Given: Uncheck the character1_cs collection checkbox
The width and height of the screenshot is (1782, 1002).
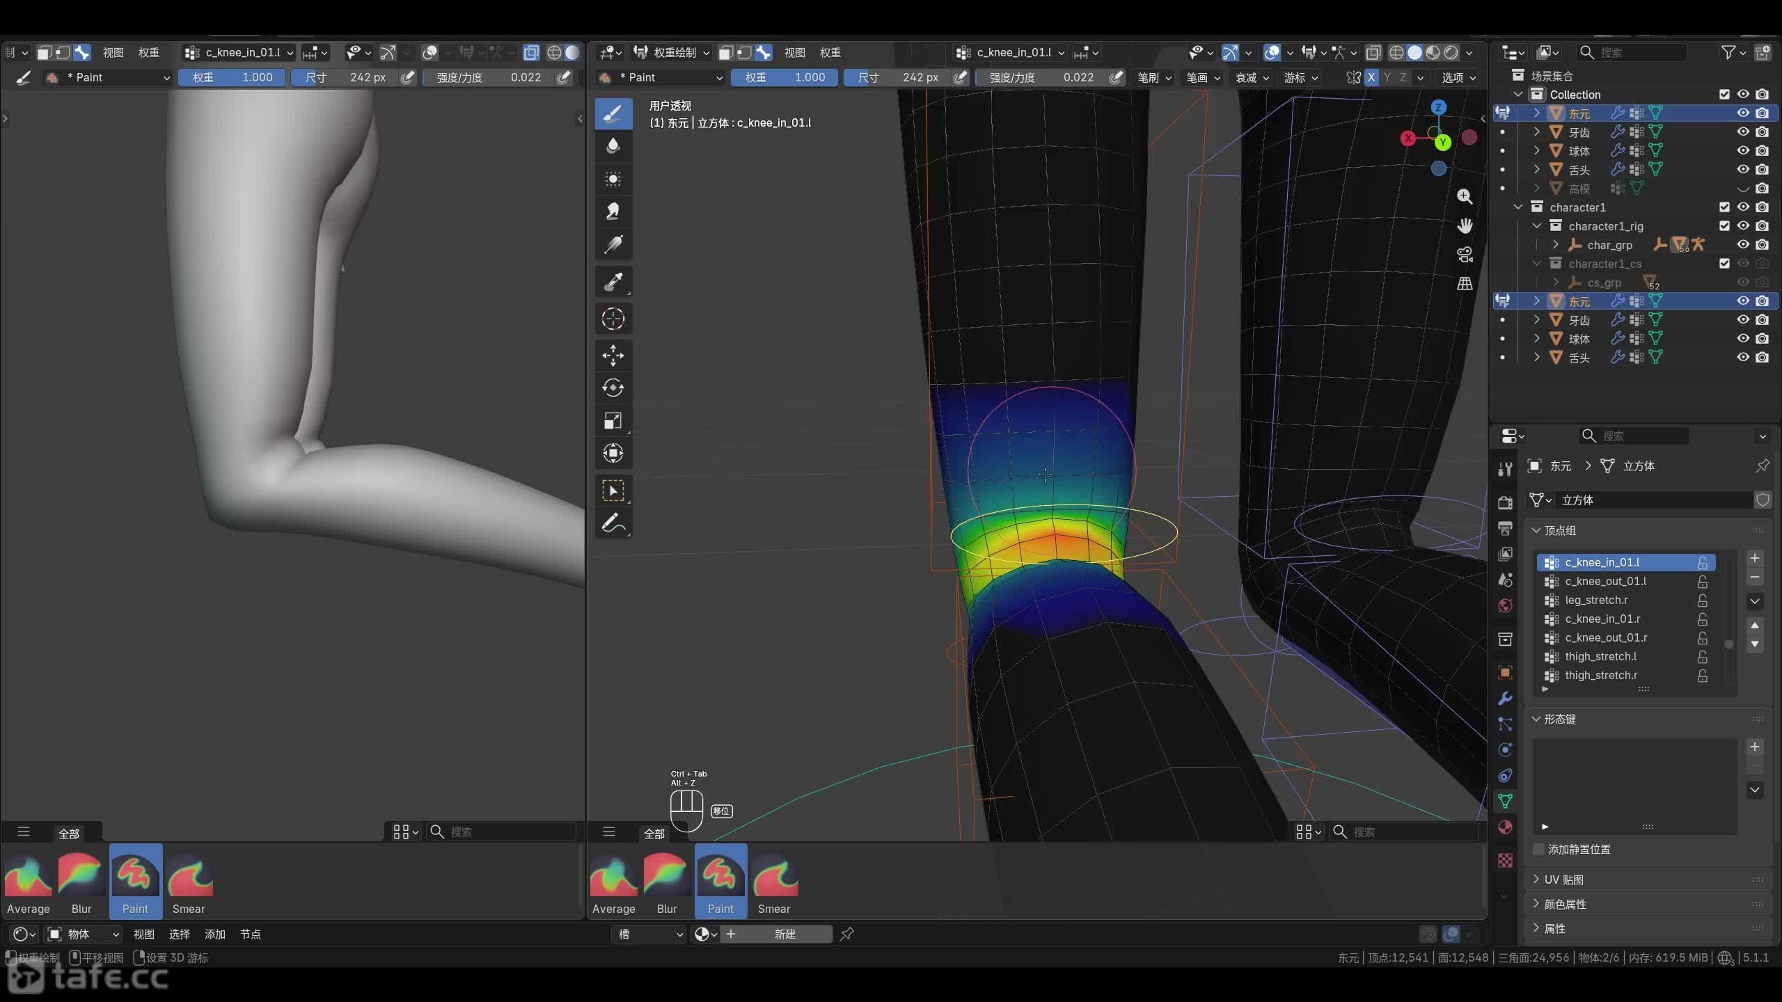Looking at the screenshot, I should (x=1724, y=264).
